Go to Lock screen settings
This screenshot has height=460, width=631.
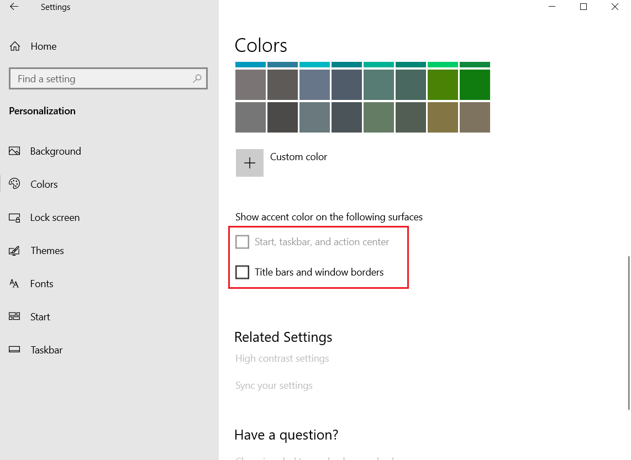55,218
